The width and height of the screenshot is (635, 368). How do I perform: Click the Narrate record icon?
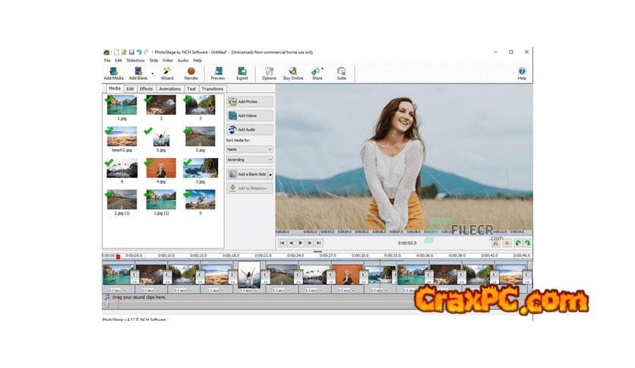[191, 71]
